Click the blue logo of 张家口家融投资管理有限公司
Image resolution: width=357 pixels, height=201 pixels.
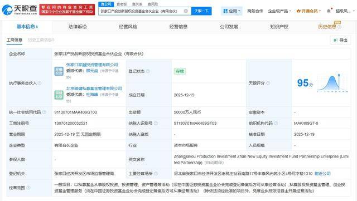pyautogui.click(x=59, y=71)
